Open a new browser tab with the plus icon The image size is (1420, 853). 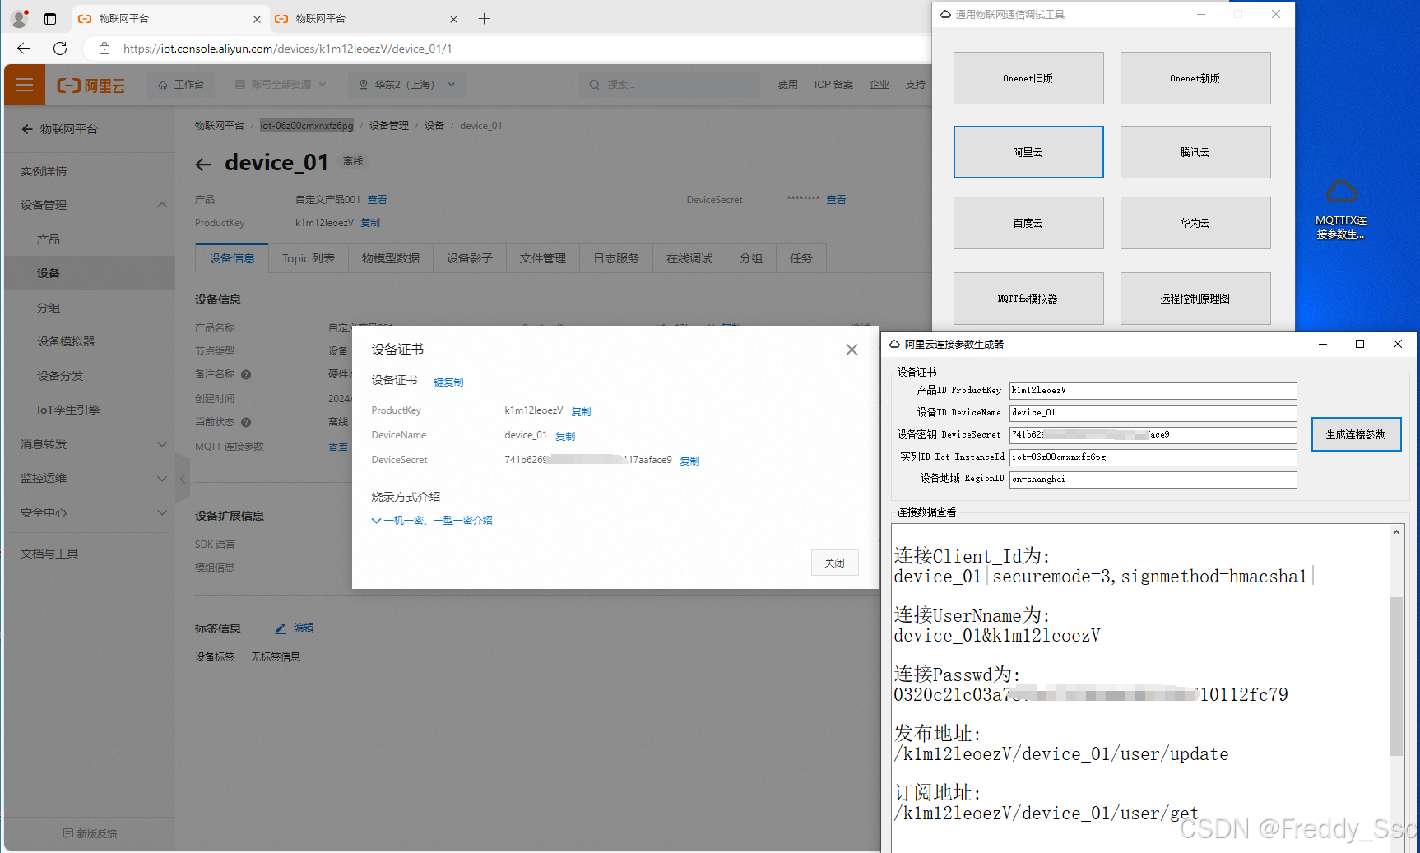484,19
